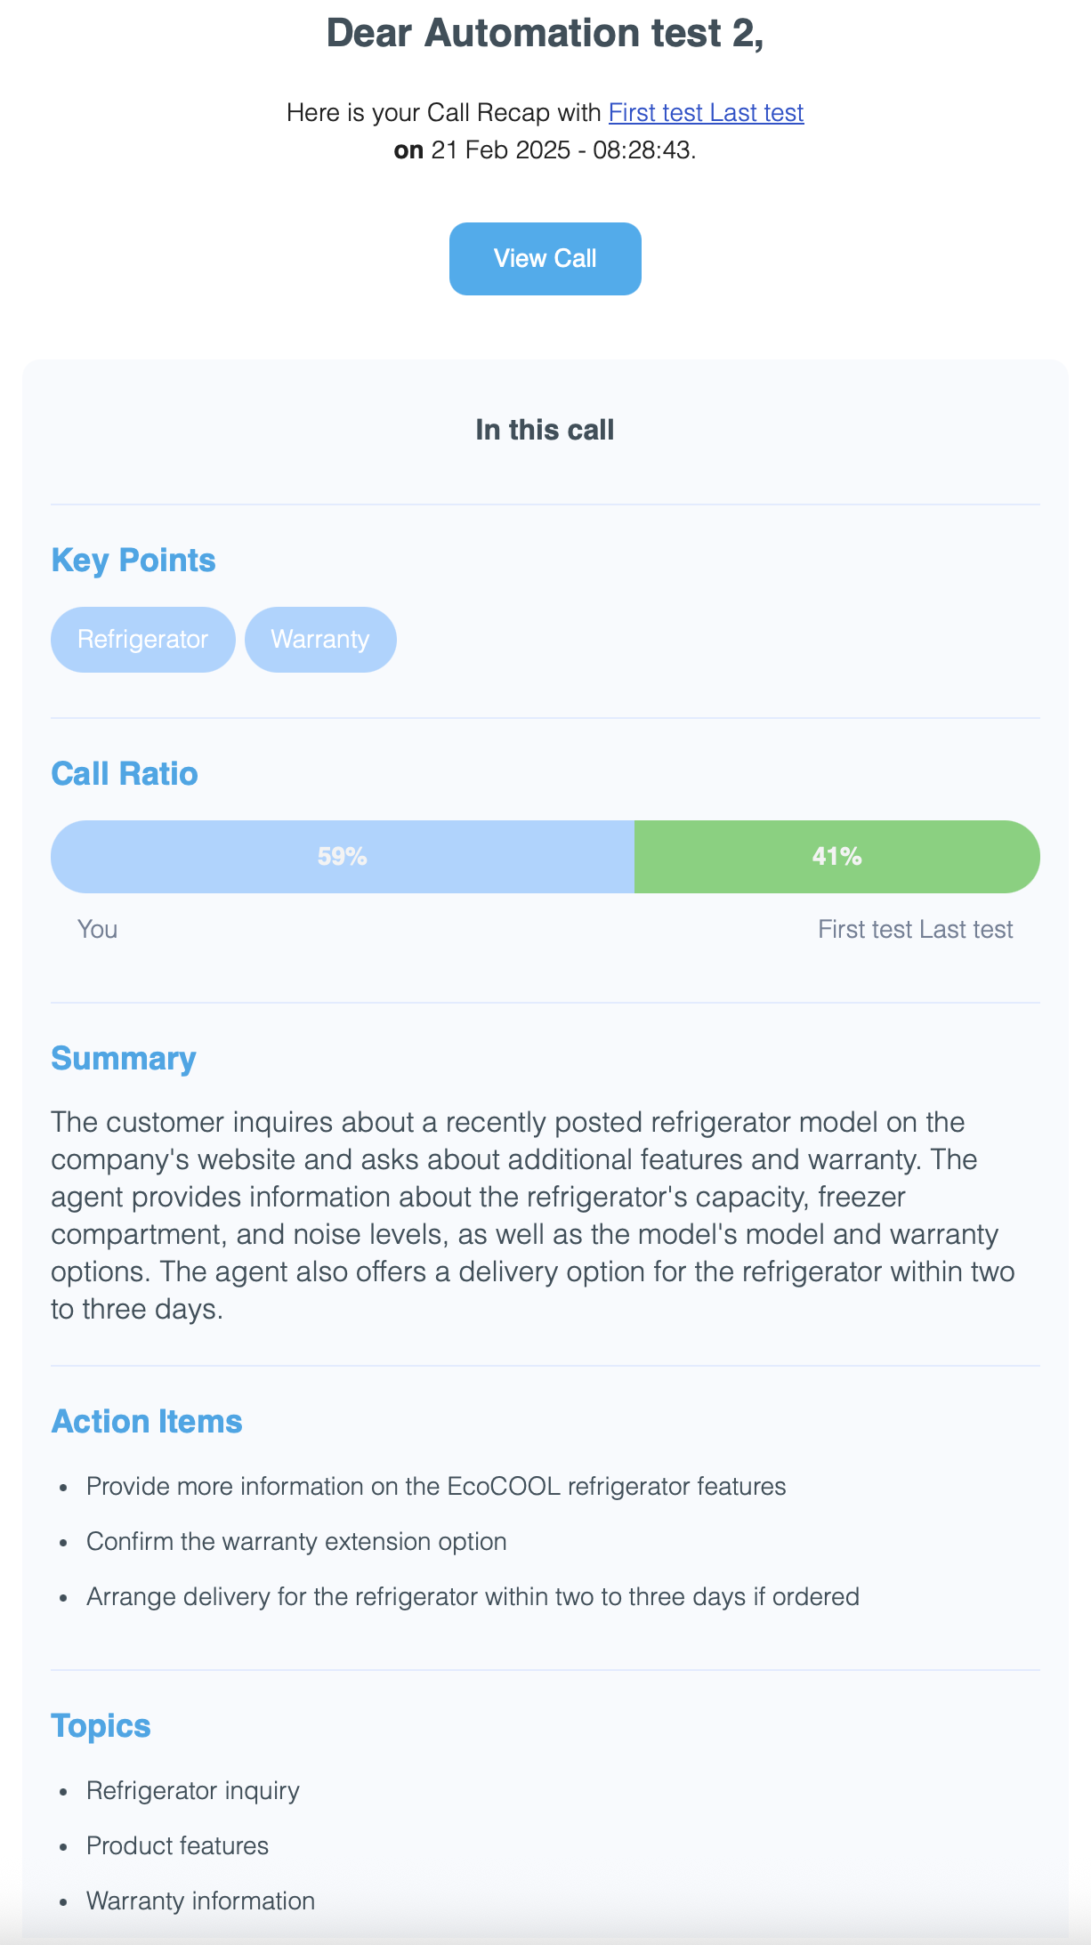Click the Action Items heading
The image size is (1091, 1945).
pos(147,1422)
